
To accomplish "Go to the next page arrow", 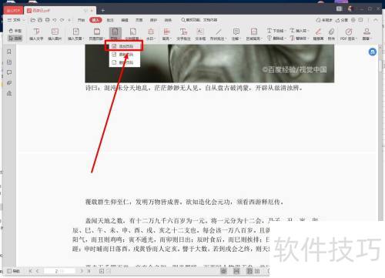I will coord(82,271).
